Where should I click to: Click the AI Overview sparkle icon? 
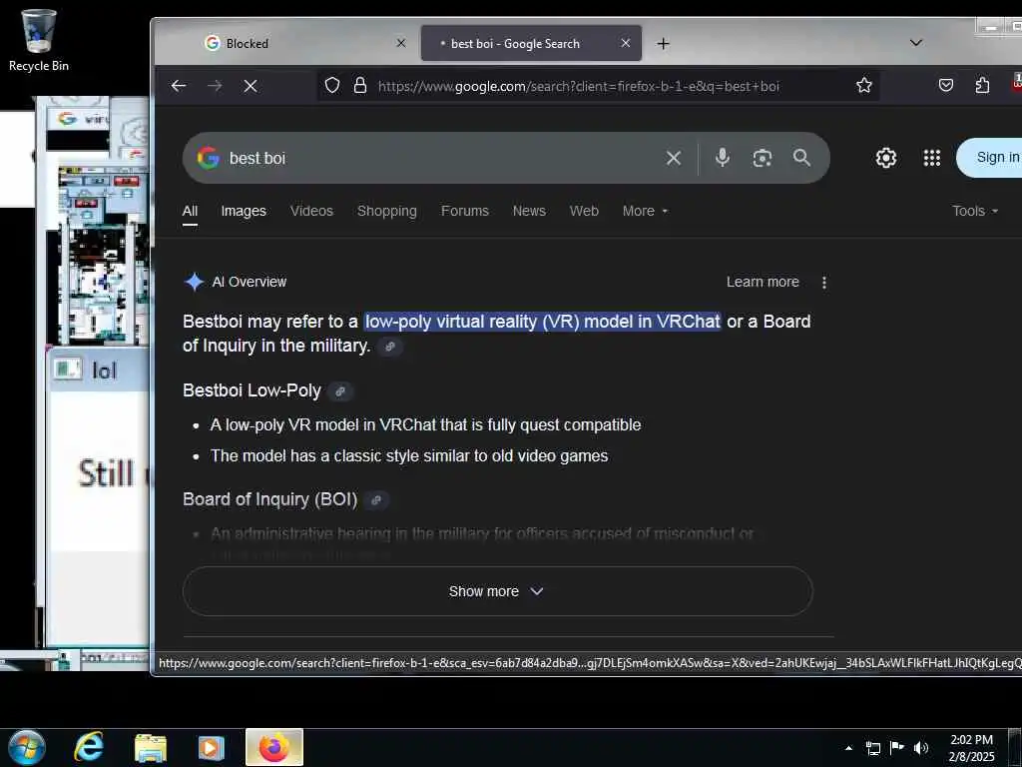(195, 282)
